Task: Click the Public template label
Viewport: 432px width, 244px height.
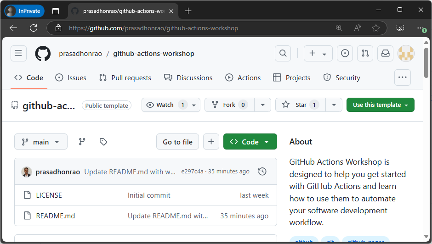Action: pos(107,105)
